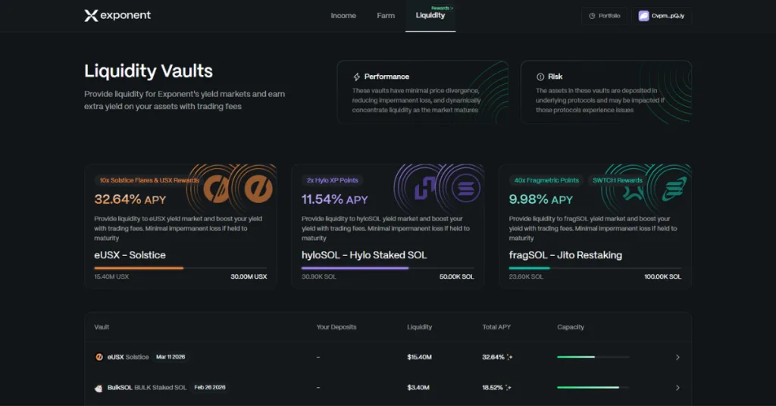Open the eUSX – Solstice vault card
Image resolution: width=776 pixels, height=406 pixels.
pos(180,226)
